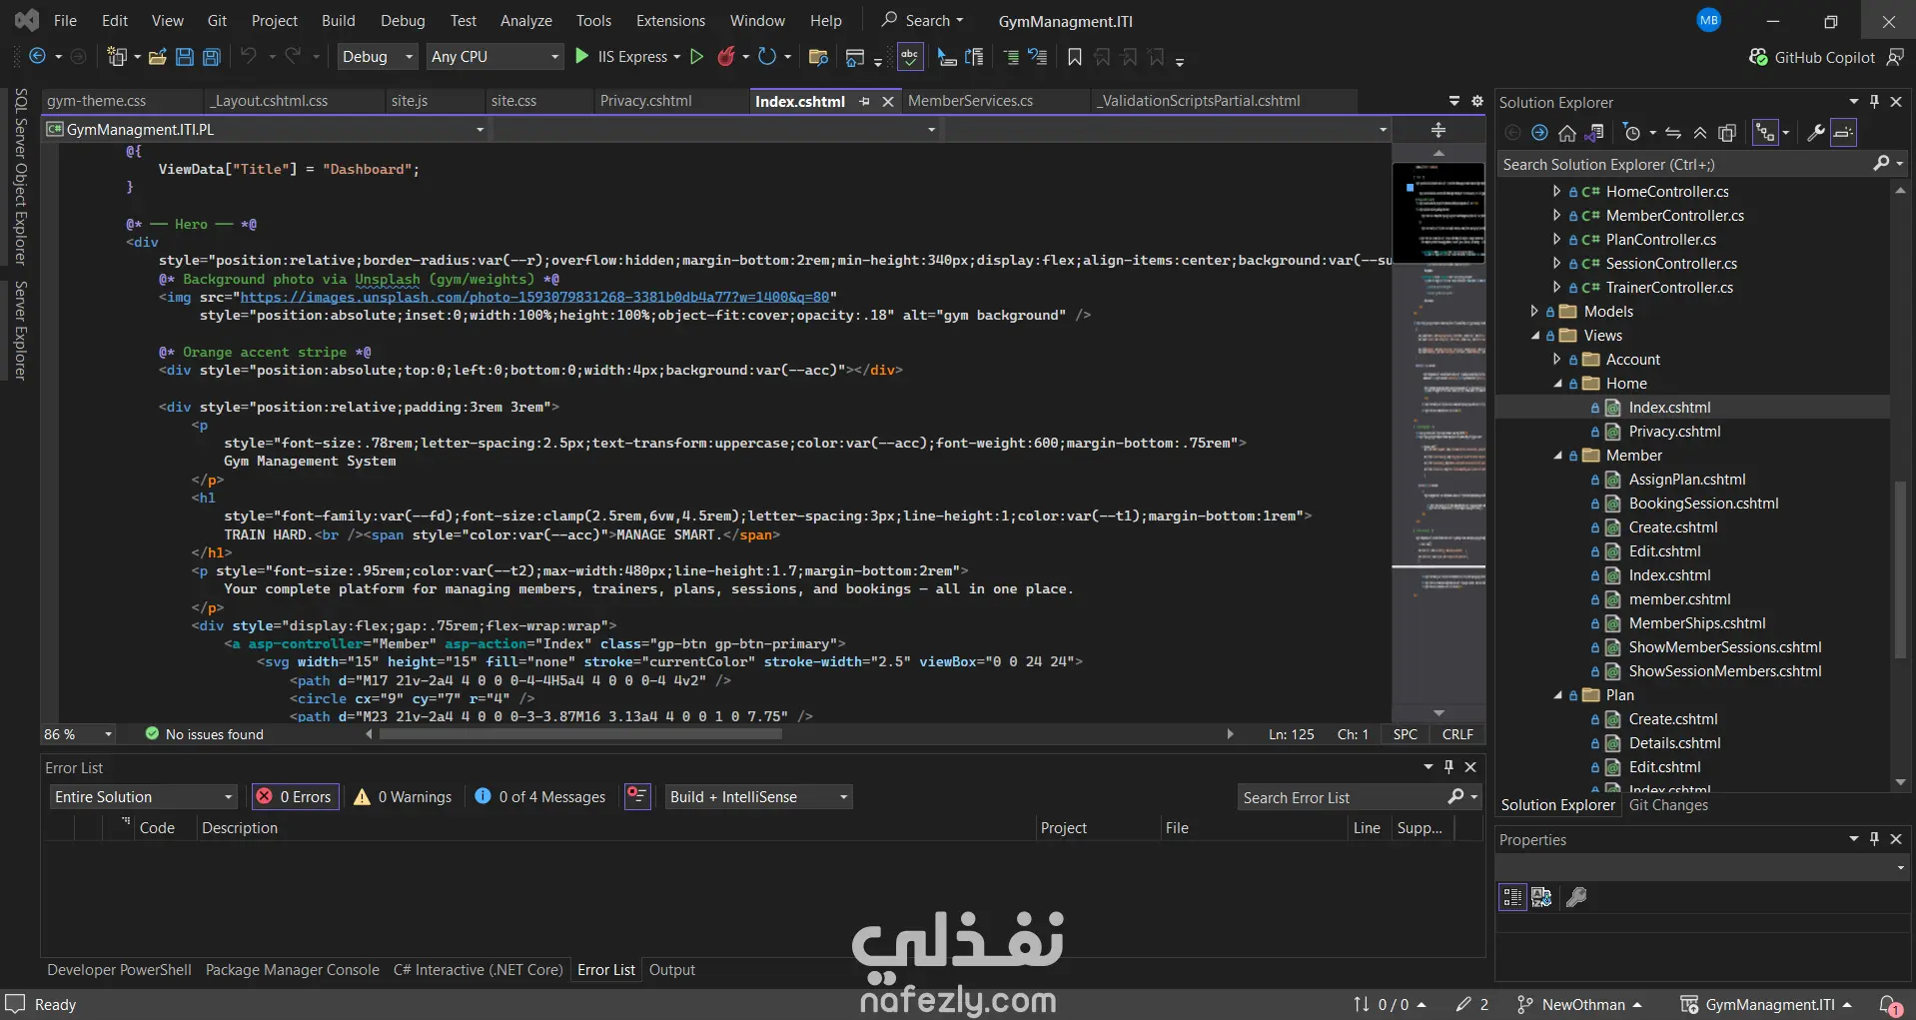
Task: Switch to the gym-theme.css tab
Action: 97,101
